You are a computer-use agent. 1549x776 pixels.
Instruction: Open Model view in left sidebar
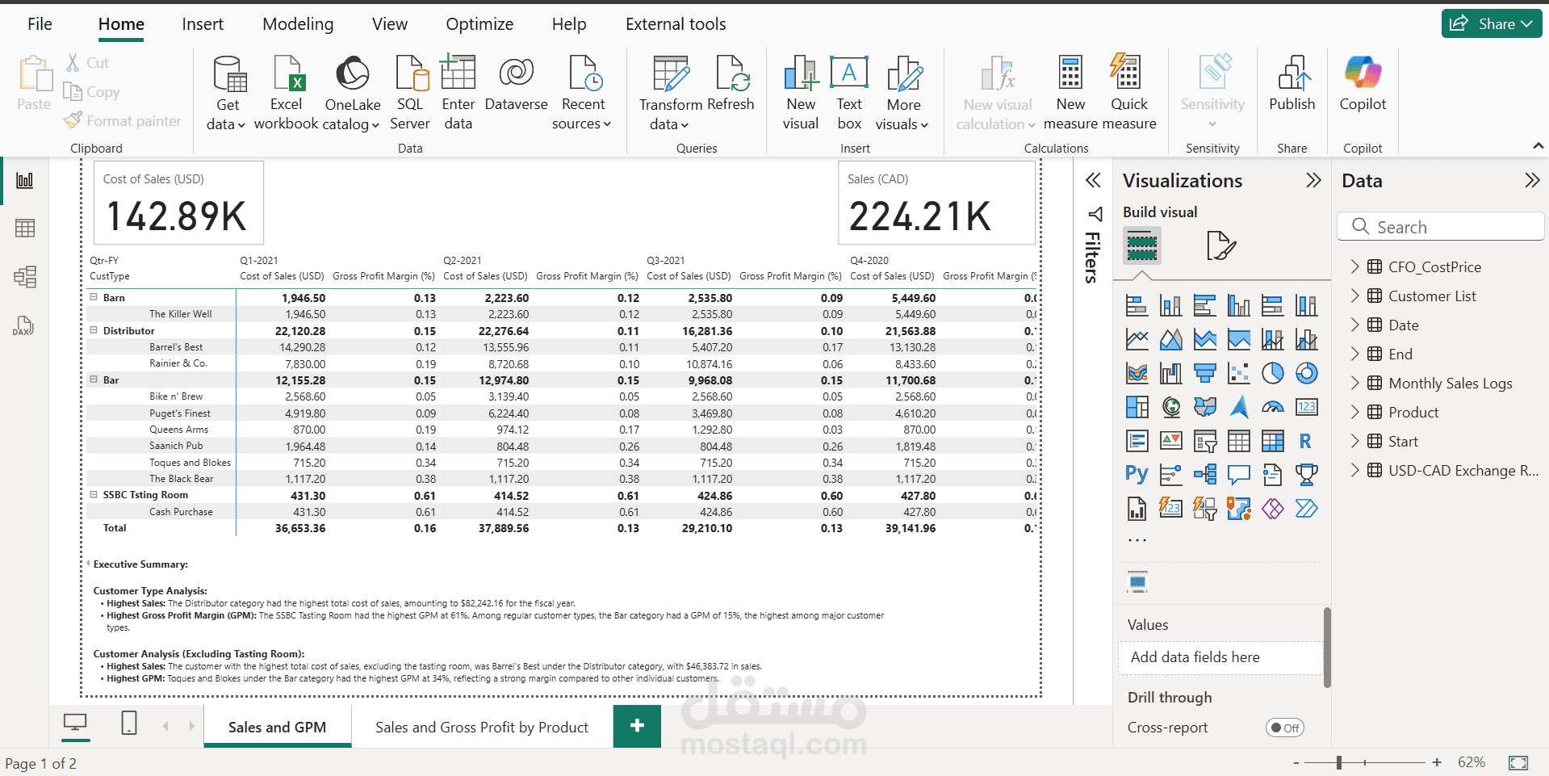pyautogui.click(x=25, y=277)
